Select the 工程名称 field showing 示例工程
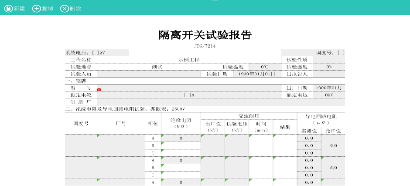The width and height of the screenshot is (410, 186). coord(188,60)
